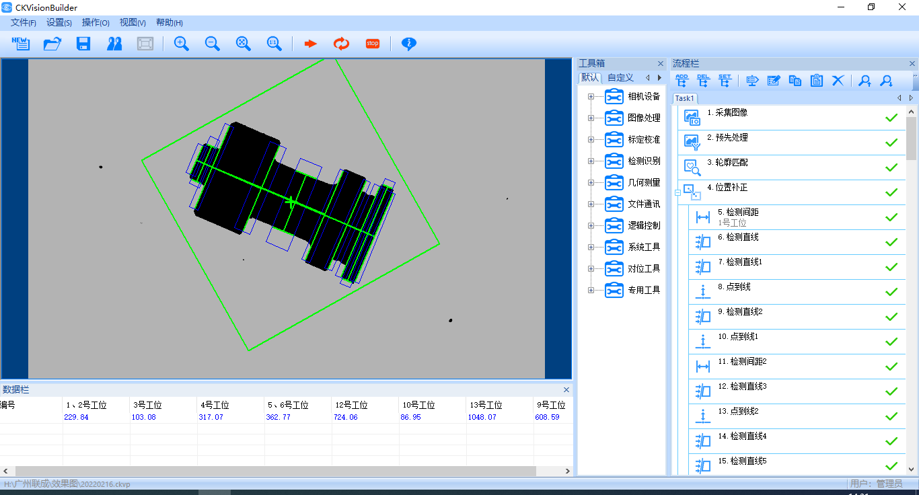Select step 5.检测间距 1号工位
Viewport: 919px width, 495px height.
coord(797,217)
